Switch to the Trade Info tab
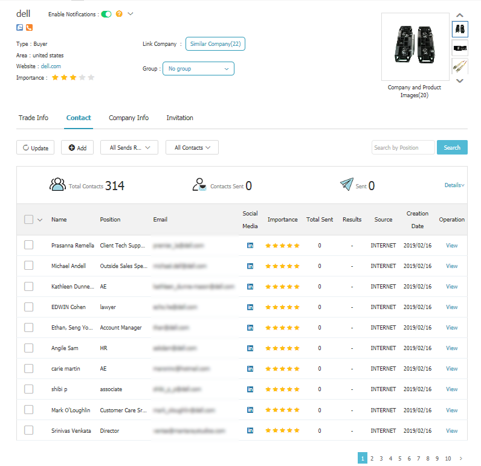Viewport: 481px width, 466px height. (x=33, y=118)
